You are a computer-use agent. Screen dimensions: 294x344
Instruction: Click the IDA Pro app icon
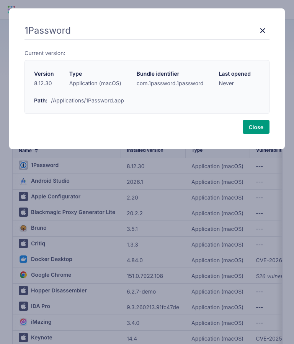click(23, 306)
